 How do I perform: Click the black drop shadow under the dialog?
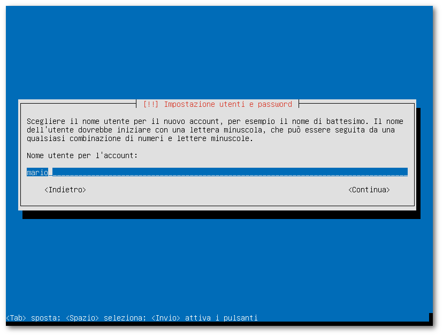[221, 215]
